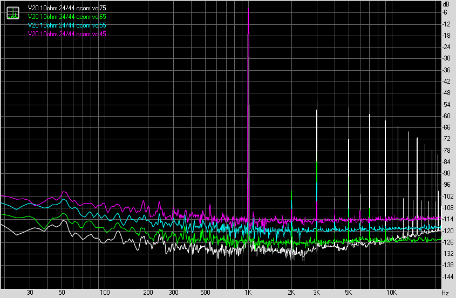The width and height of the screenshot is (456, 298).
Task: Click the '-96' dB scale label
Action: point(446,185)
